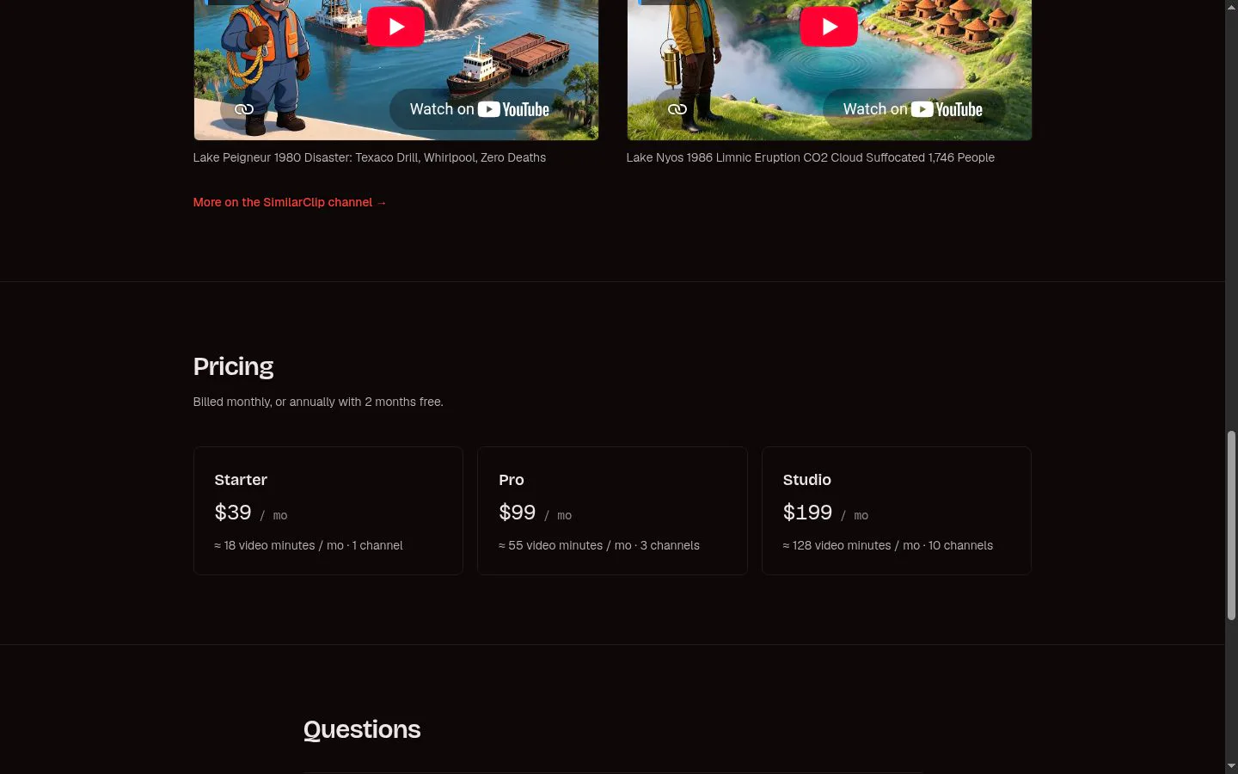Click the $199 Studio price
This screenshot has width=1238, height=774.
click(x=807, y=513)
